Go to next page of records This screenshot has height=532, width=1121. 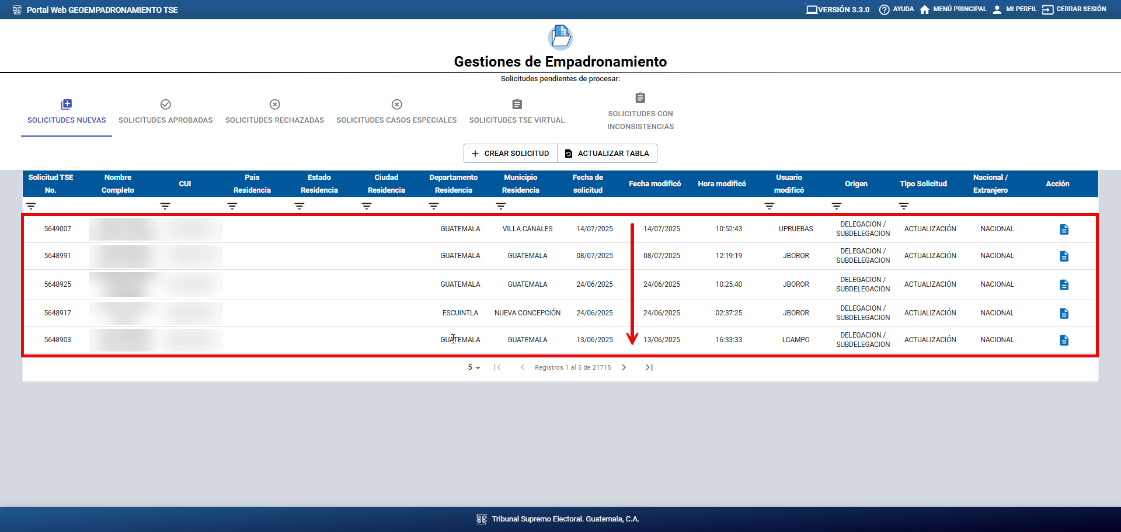(x=624, y=367)
